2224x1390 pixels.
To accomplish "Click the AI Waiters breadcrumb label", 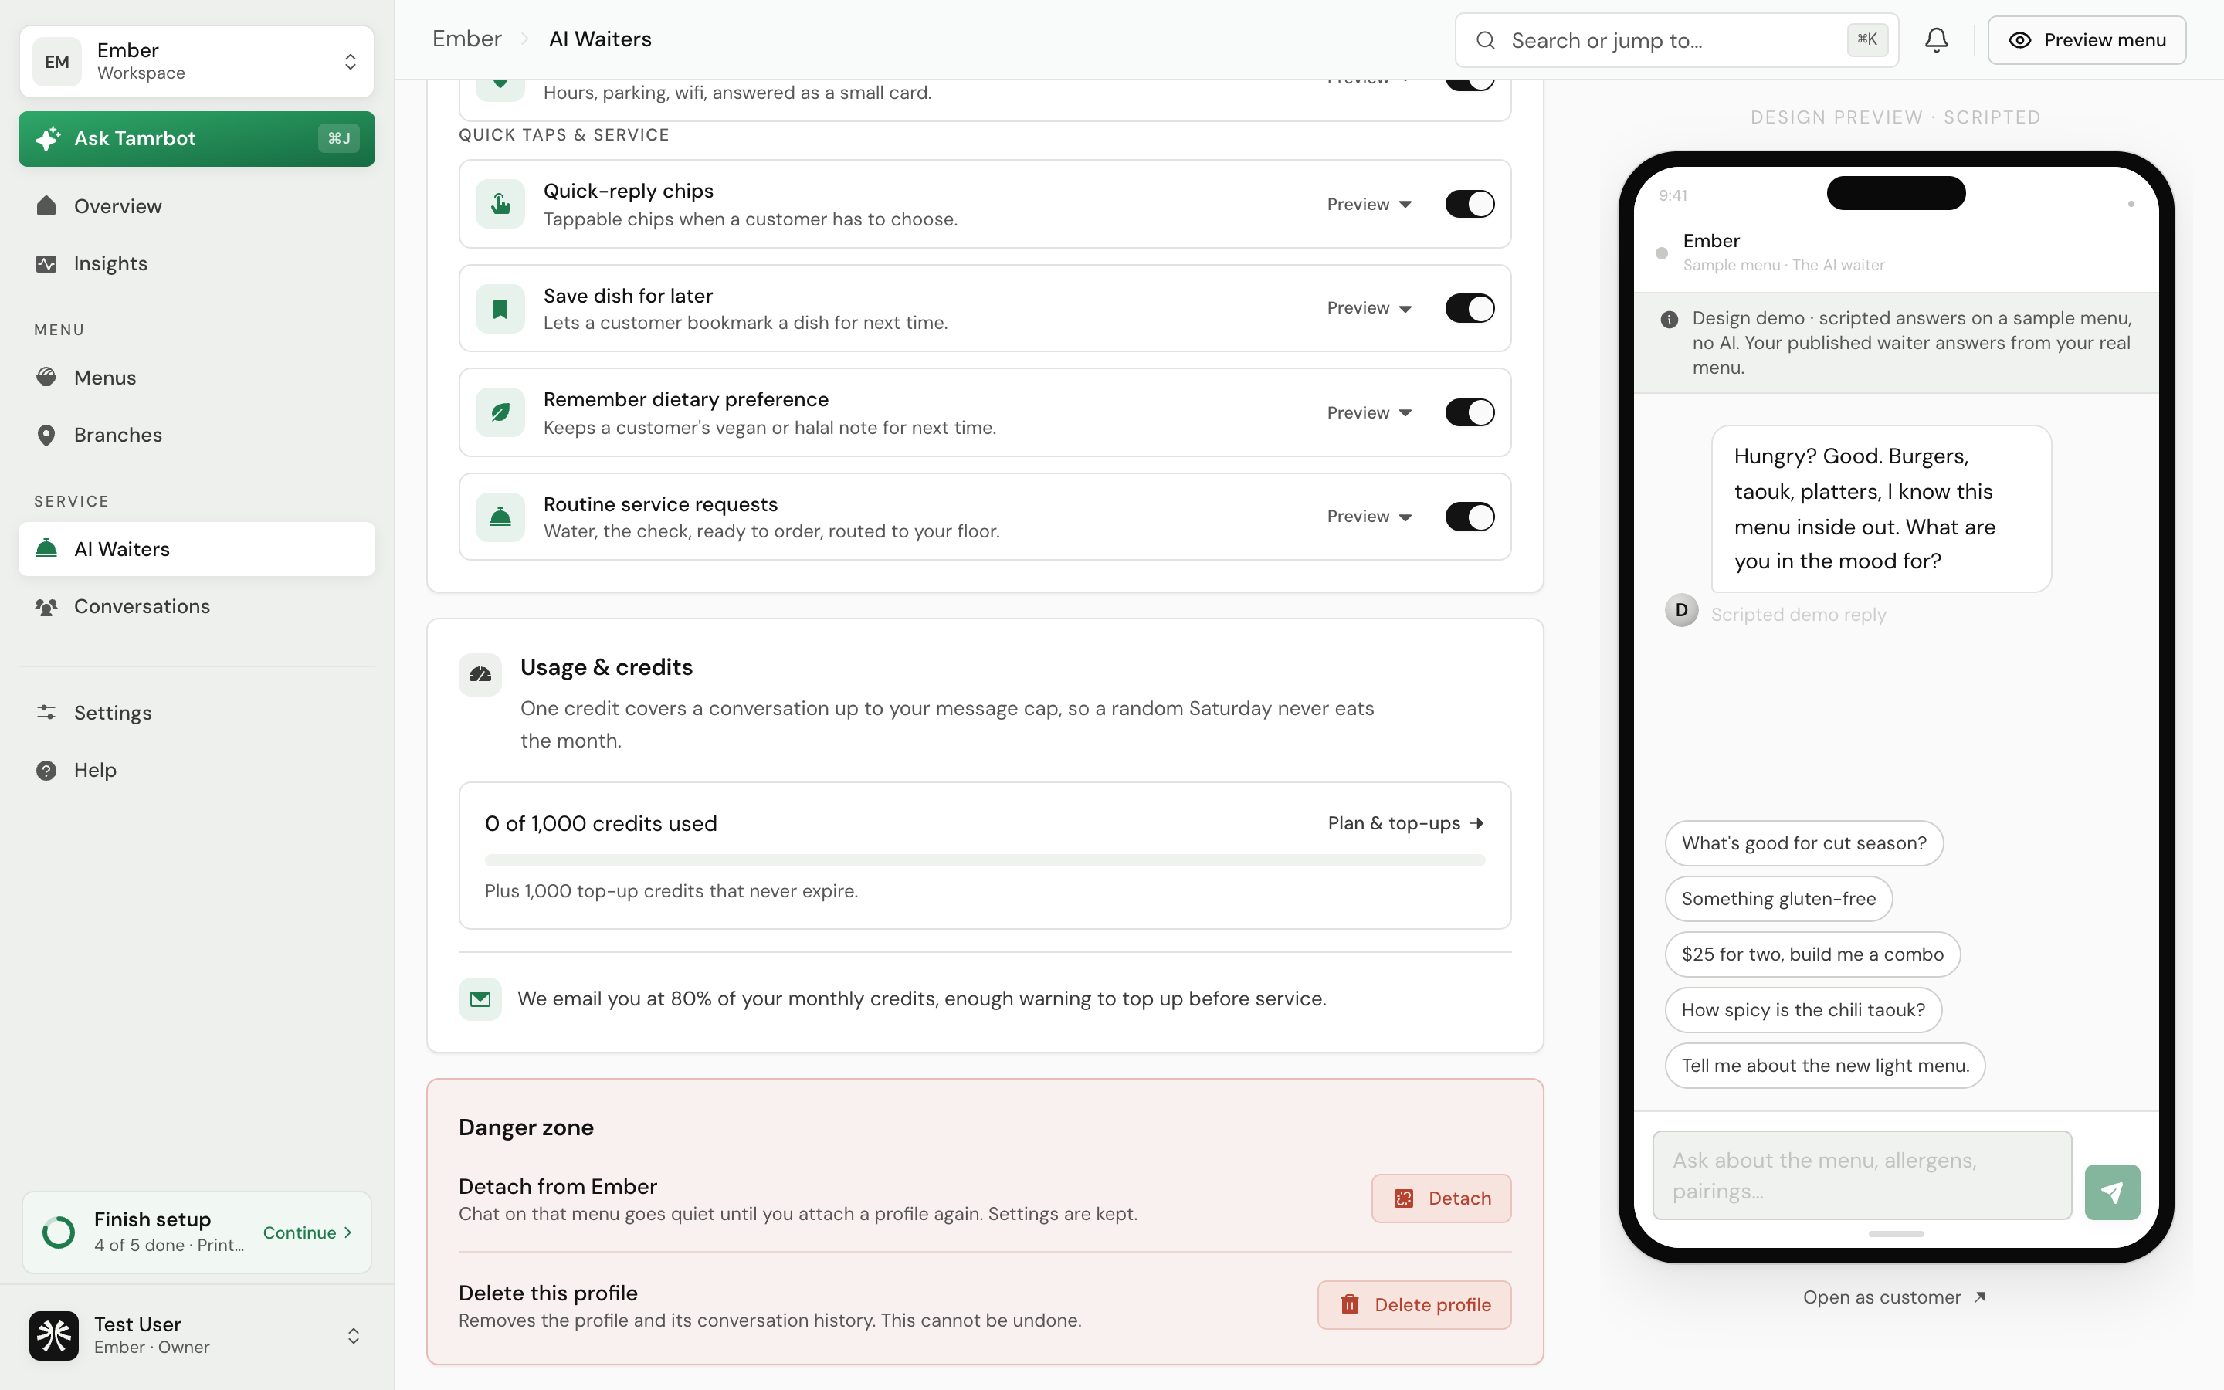I will (x=600, y=39).
